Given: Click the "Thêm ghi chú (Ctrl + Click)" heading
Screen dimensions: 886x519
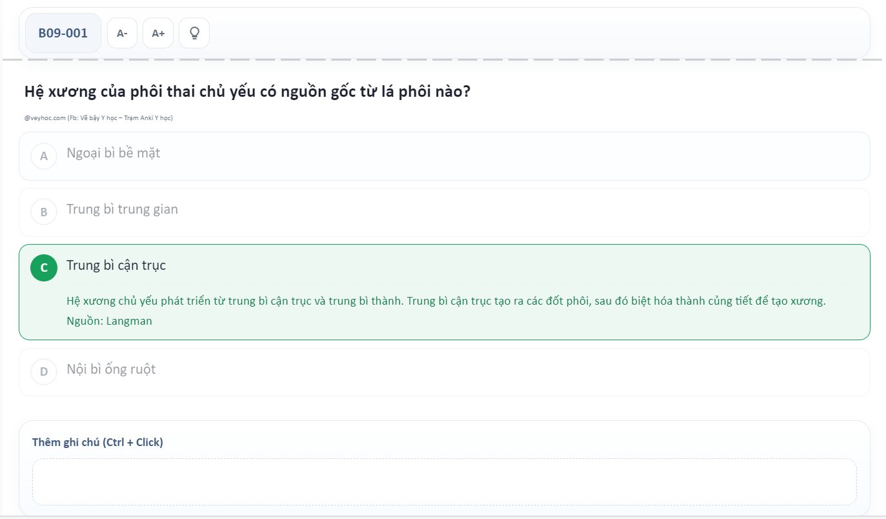Looking at the screenshot, I should [97, 442].
